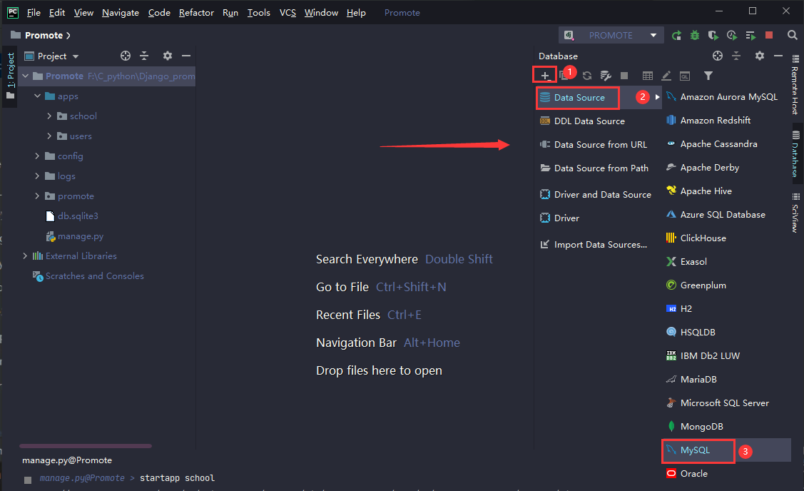Viewport: 804px width, 491px height.
Task: Choose Data Source from URL
Action: pyautogui.click(x=599, y=145)
